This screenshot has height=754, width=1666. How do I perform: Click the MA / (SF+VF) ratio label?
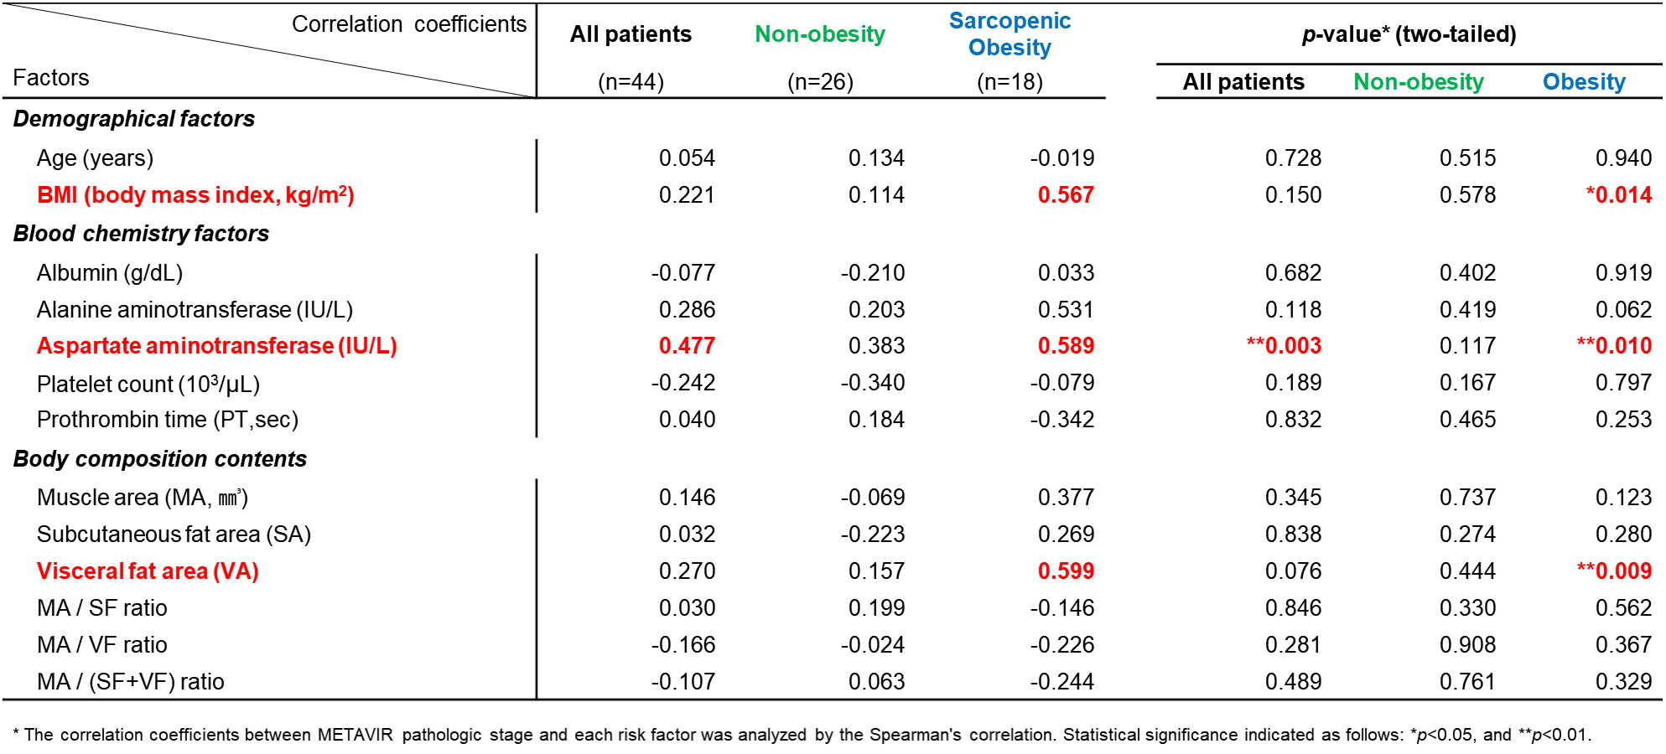click(x=131, y=682)
